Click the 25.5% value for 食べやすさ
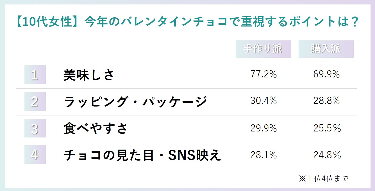 coord(327,128)
